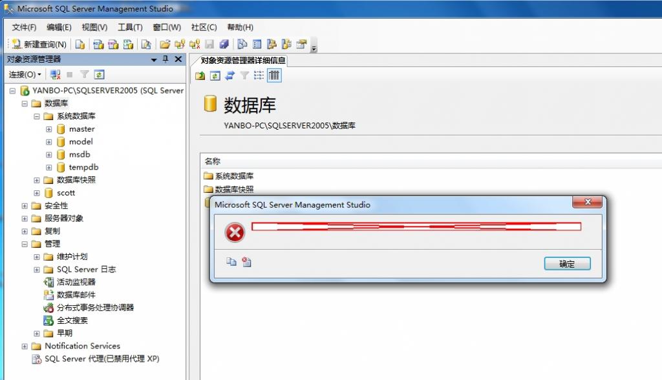Collapse the 管理 folder

pos(25,244)
